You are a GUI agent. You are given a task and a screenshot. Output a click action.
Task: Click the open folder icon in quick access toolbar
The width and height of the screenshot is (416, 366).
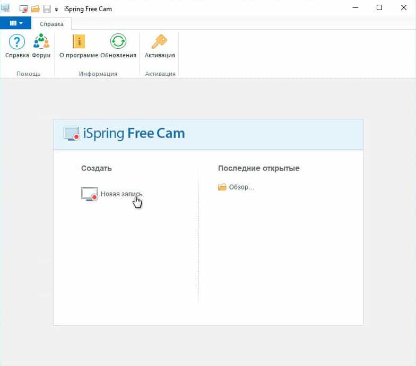(x=35, y=8)
